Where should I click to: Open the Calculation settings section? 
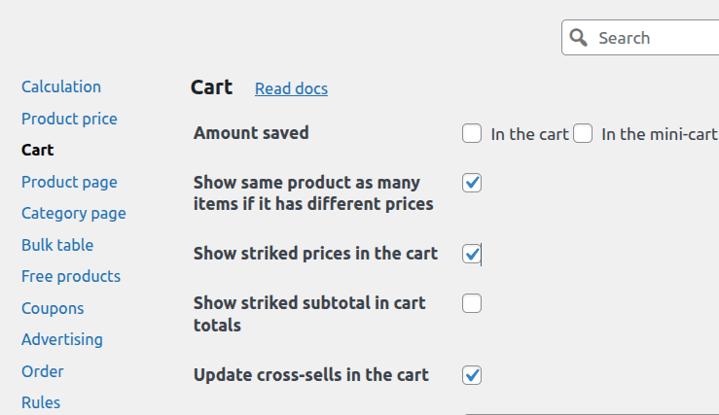61,86
